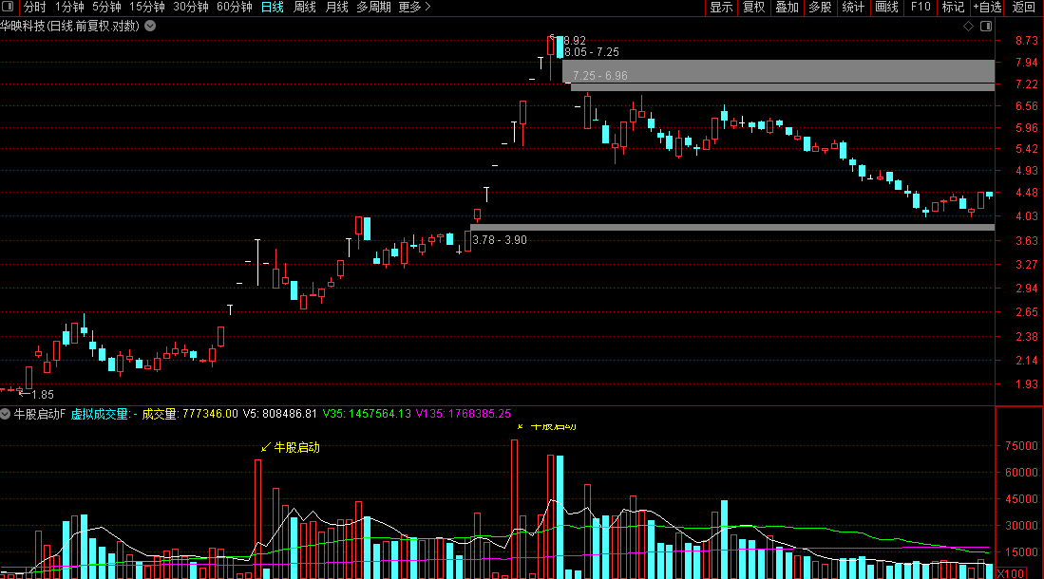Open the 多周期 multi-period view
This screenshot has width=1044, height=579.
[373, 8]
